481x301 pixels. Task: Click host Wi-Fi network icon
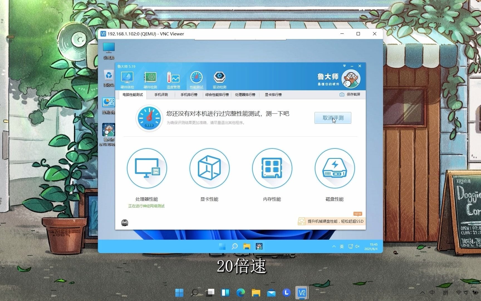coord(458,293)
